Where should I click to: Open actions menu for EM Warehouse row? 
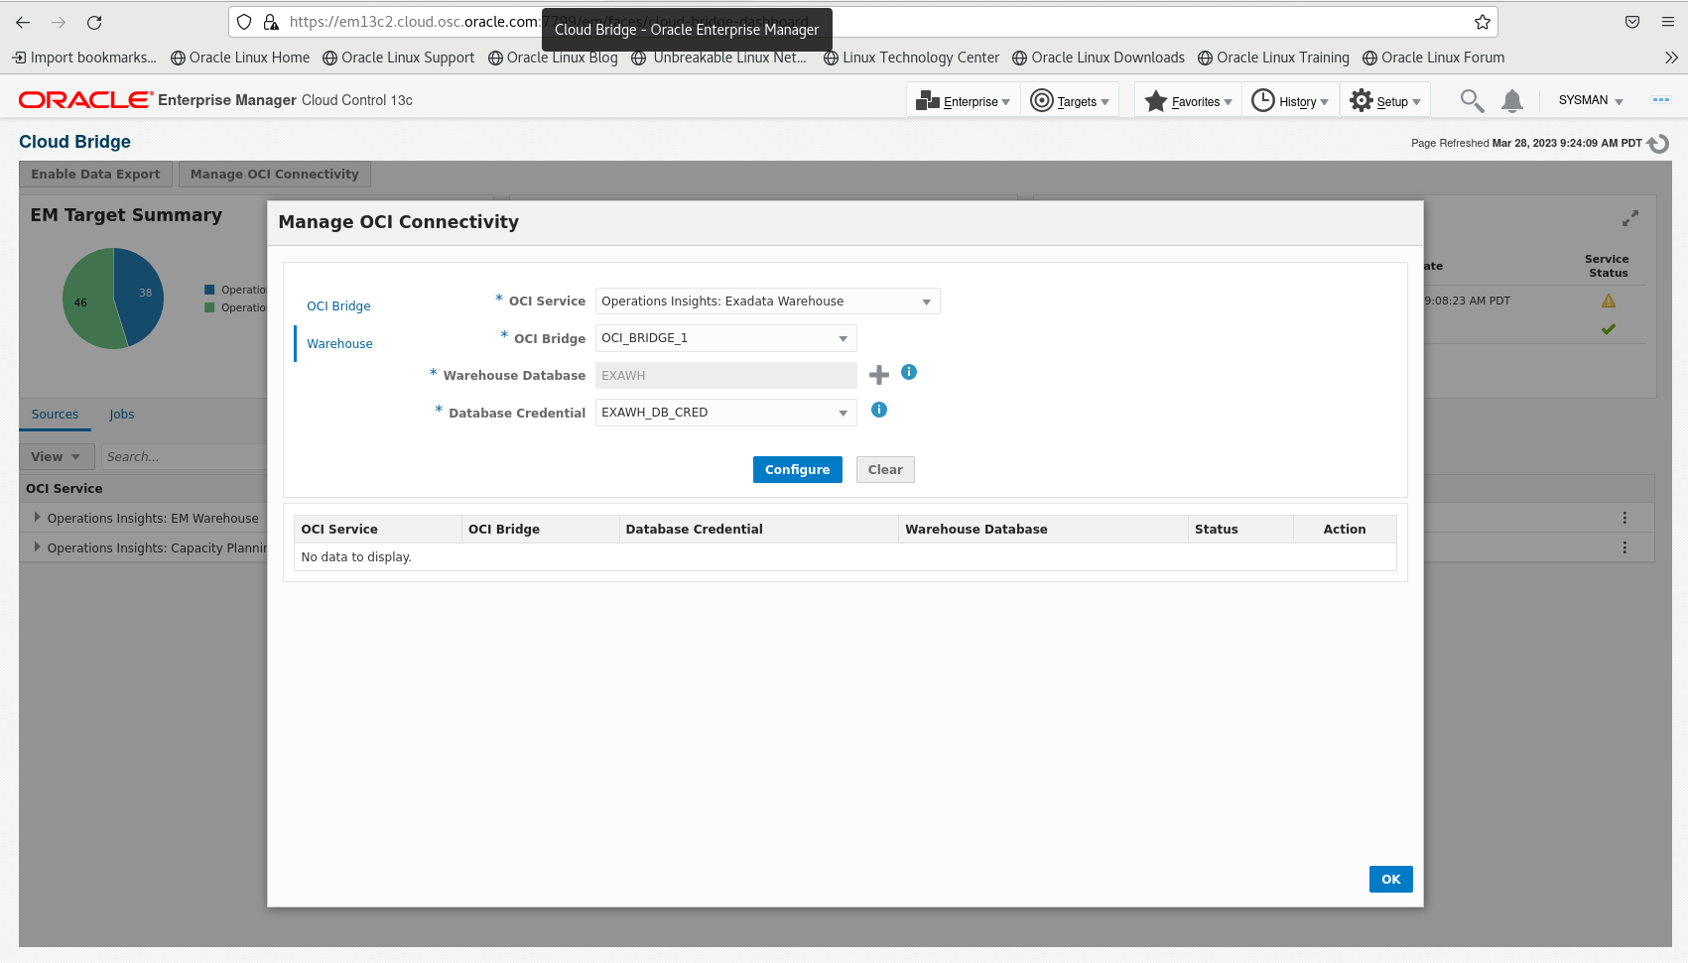1624,518
